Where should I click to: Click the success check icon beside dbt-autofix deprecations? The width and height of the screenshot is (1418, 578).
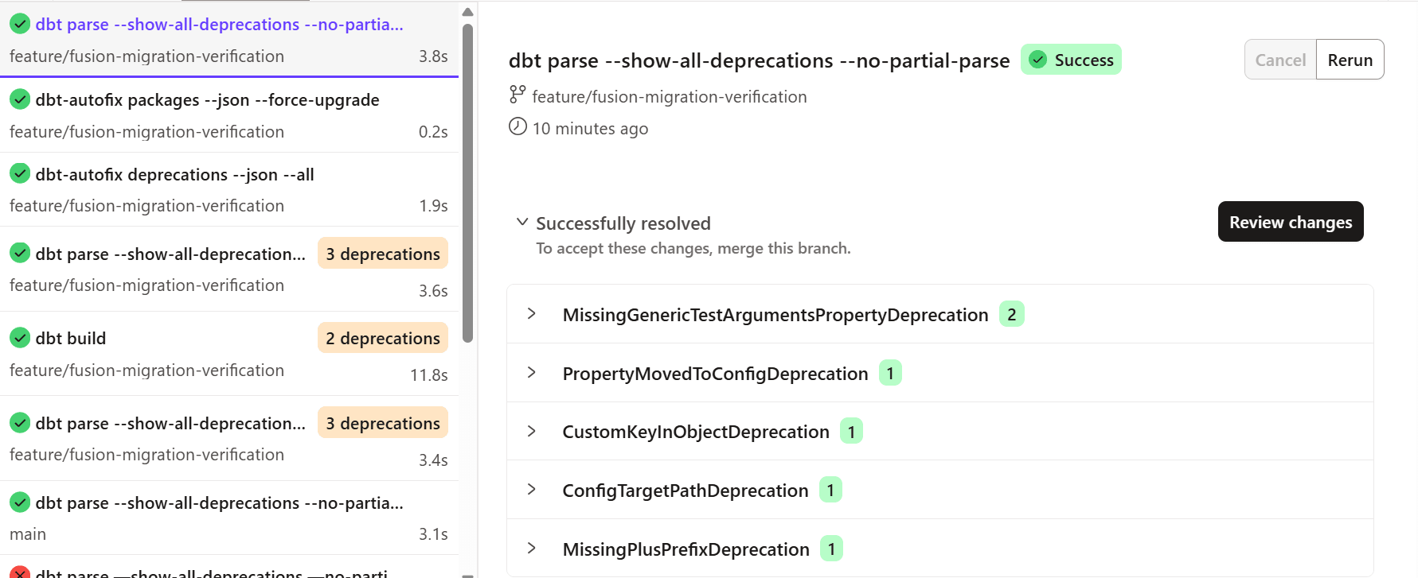pos(20,174)
